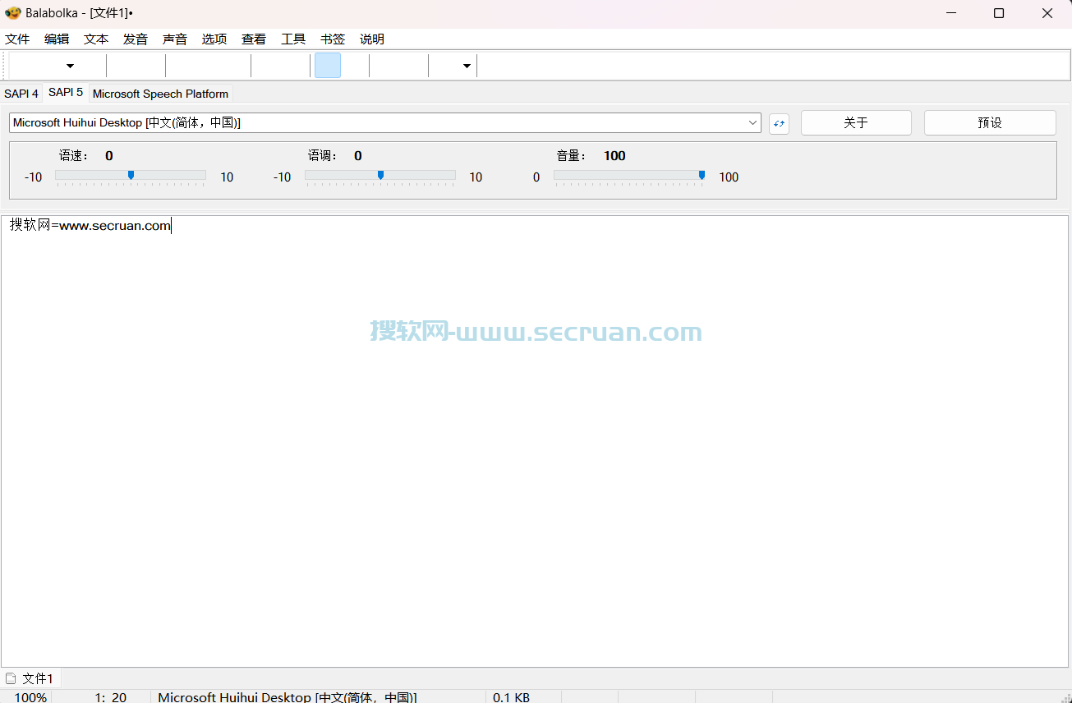Open the 文本 menu
Screen dimensions: 1072x703
click(96, 39)
